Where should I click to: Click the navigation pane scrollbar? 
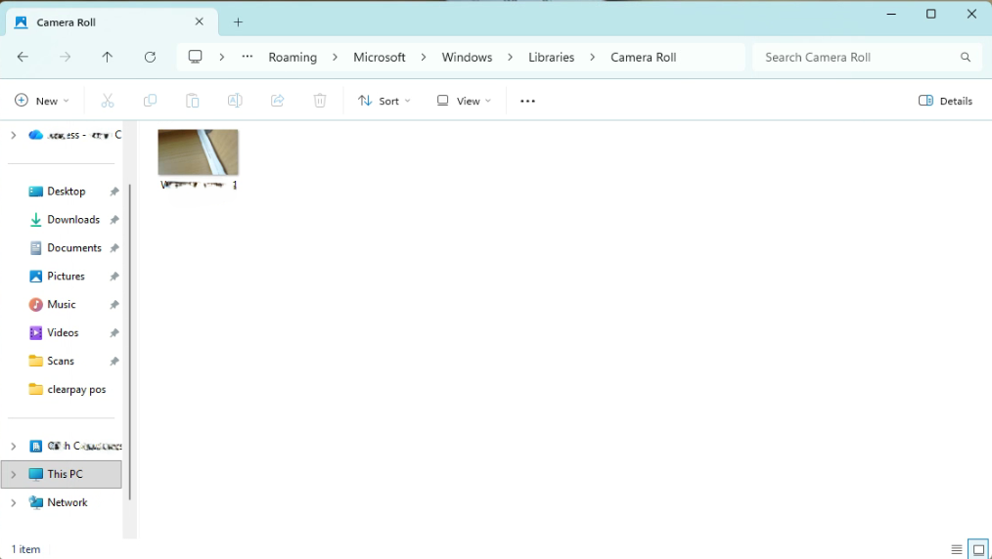tap(130, 341)
